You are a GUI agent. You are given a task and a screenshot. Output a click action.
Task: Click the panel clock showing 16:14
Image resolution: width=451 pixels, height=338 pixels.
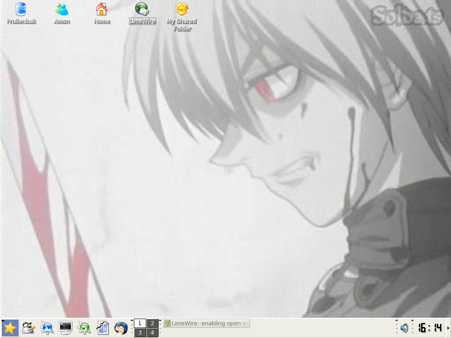tap(430, 328)
